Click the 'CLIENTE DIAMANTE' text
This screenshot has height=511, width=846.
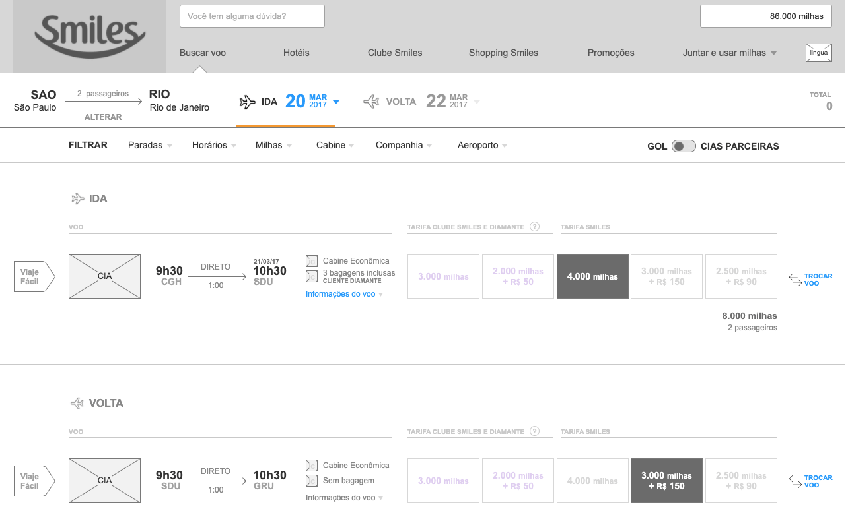coord(352,281)
